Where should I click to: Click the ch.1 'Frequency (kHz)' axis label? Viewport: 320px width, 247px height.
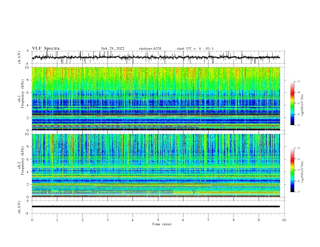pyautogui.click(x=23, y=94)
